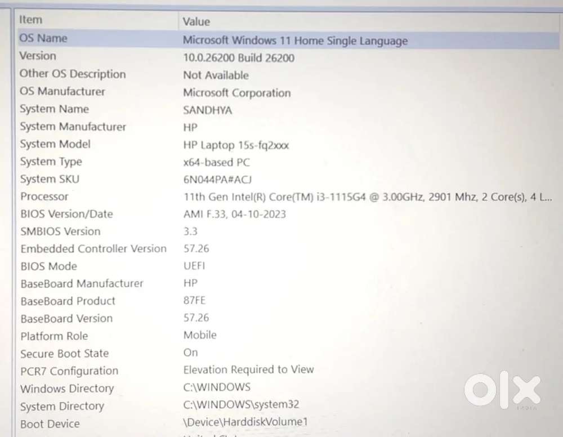Screen dimensions: 563x437
Task: Select the Secure Boot State row label
Action: click(65, 354)
